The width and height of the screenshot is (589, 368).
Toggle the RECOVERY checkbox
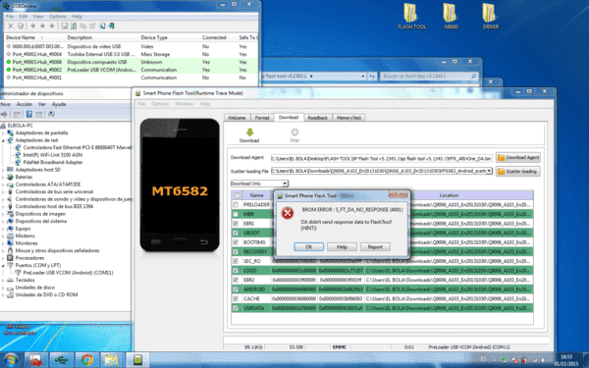point(236,251)
